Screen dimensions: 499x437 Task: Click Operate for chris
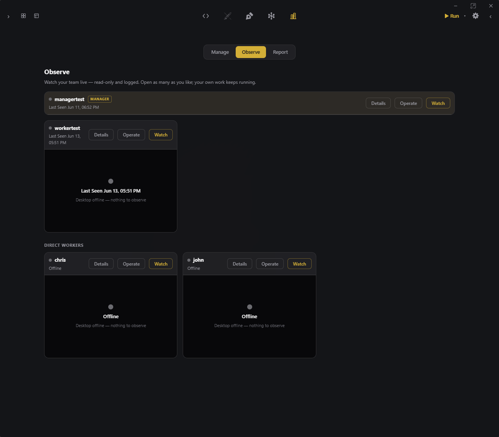[131, 264]
